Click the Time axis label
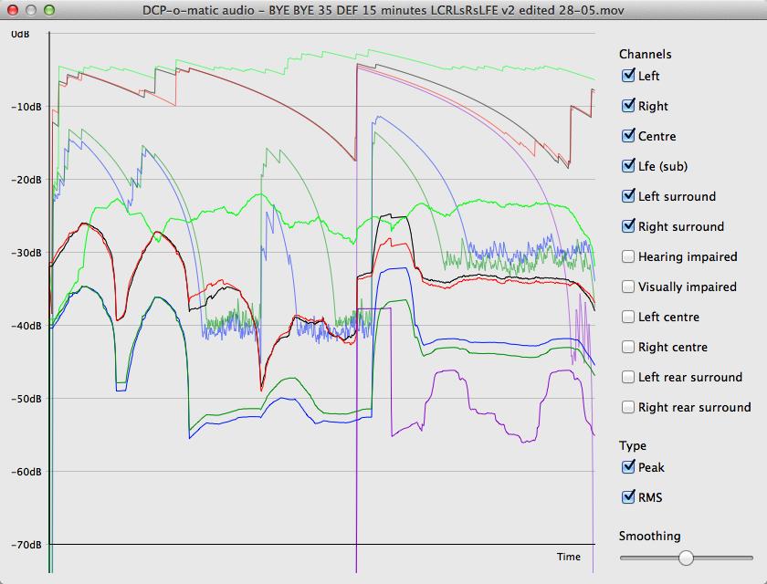The width and height of the screenshot is (767, 584). (x=568, y=557)
